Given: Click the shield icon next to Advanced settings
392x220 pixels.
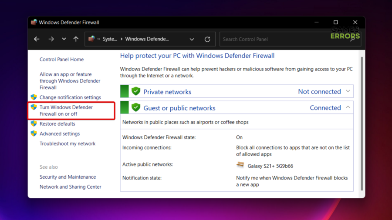Looking at the screenshot, I should (34, 134).
